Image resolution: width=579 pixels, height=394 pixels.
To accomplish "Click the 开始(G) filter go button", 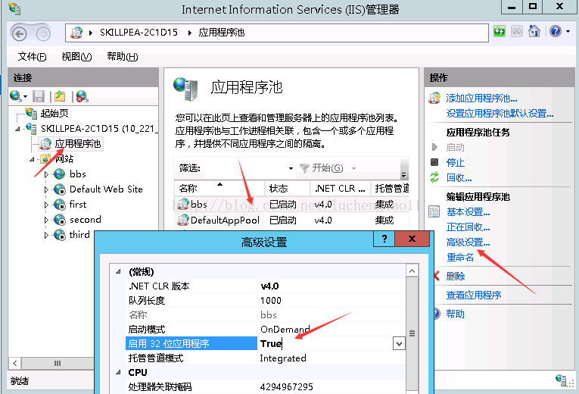I will [322, 168].
